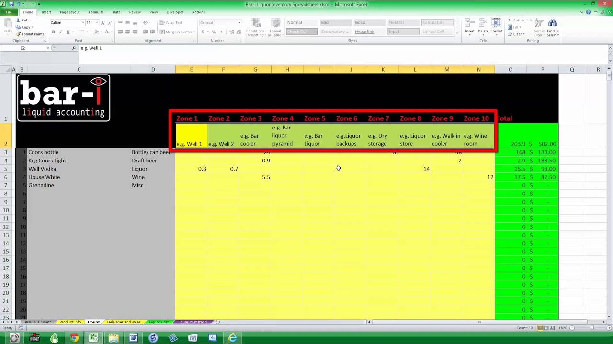Click the cell Borders icon
Image resolution: width=613 pixels, height=344 pixels.
(82, 32)
